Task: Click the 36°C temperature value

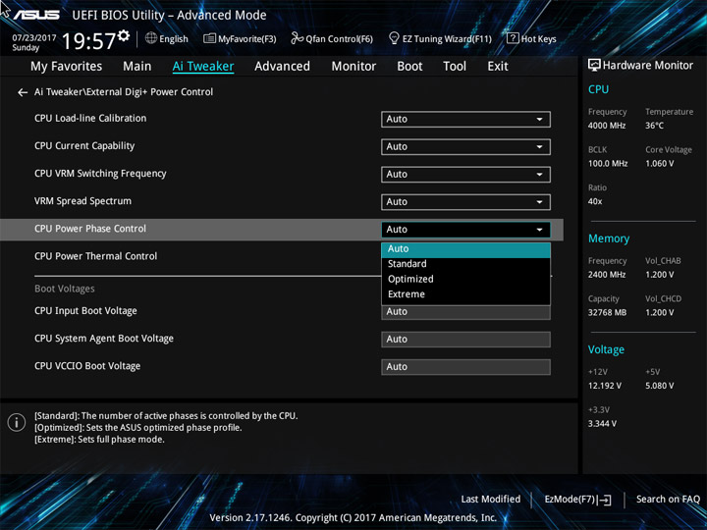Action: click(x=654, y=126)
